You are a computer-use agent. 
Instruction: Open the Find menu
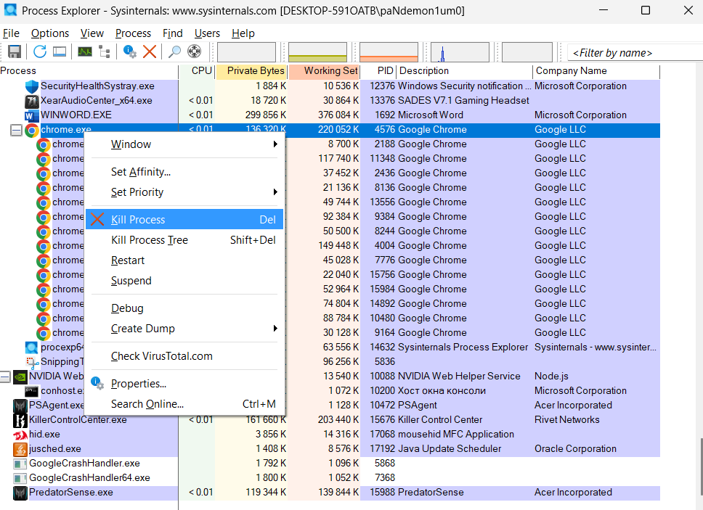173,33
